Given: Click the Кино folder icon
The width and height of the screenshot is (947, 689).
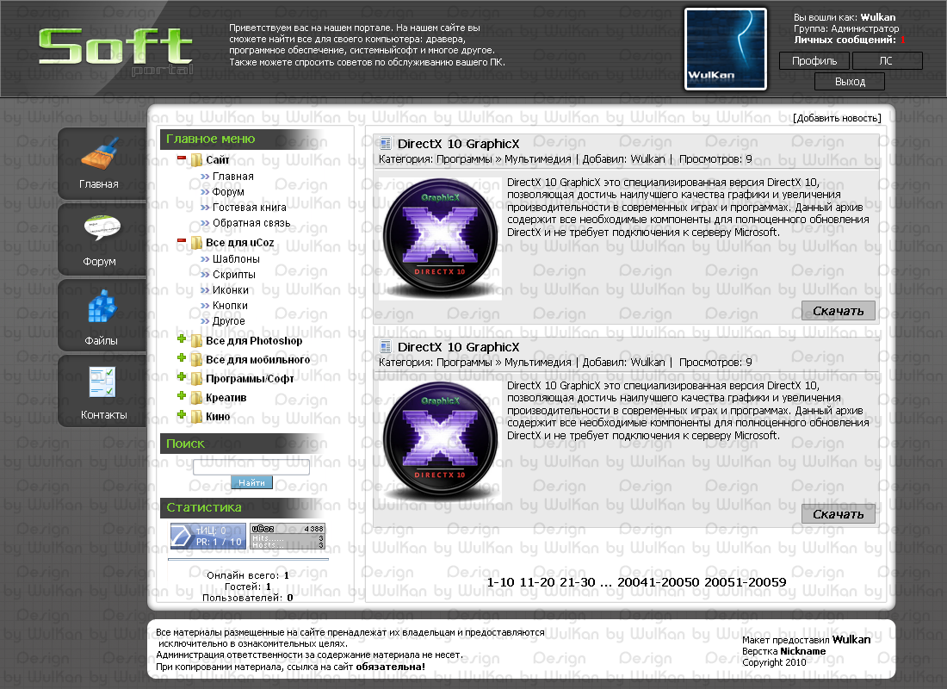Looking at the screenshot, I should (x=196, y=417).
